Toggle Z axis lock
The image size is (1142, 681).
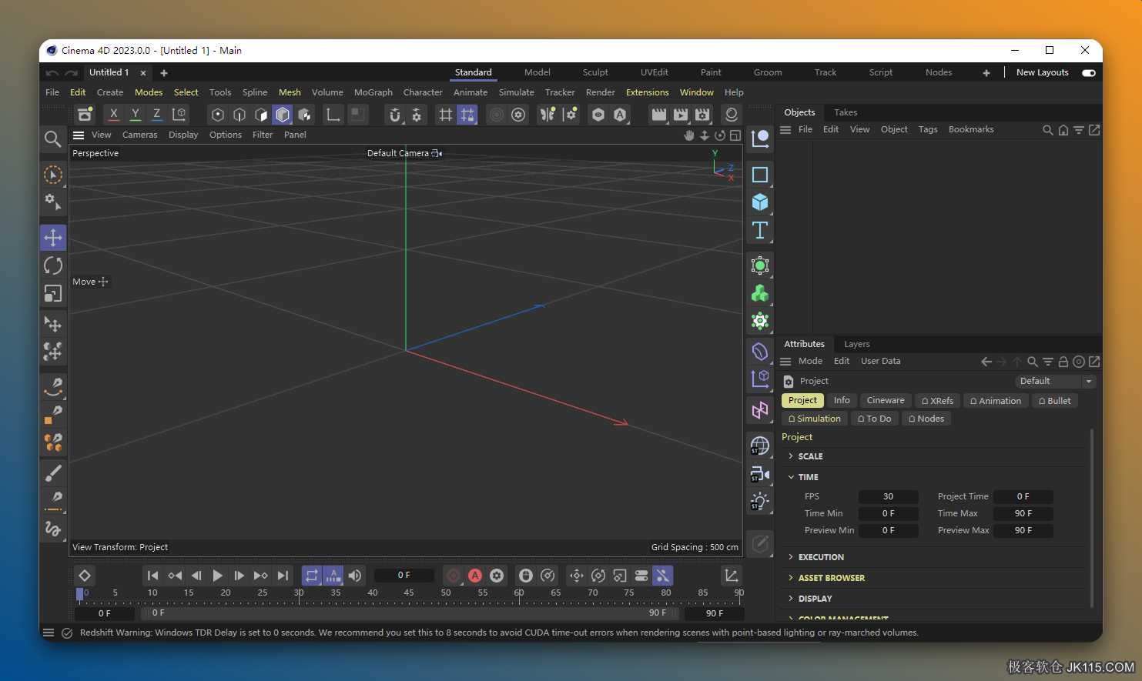pos(157,115)
